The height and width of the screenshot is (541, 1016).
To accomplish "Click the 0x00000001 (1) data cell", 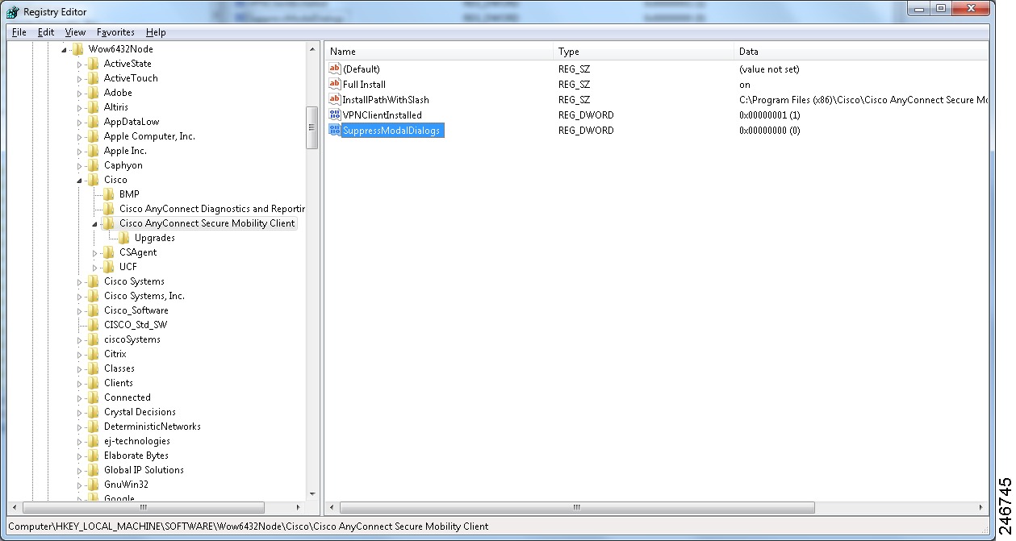I will point(769,114).
